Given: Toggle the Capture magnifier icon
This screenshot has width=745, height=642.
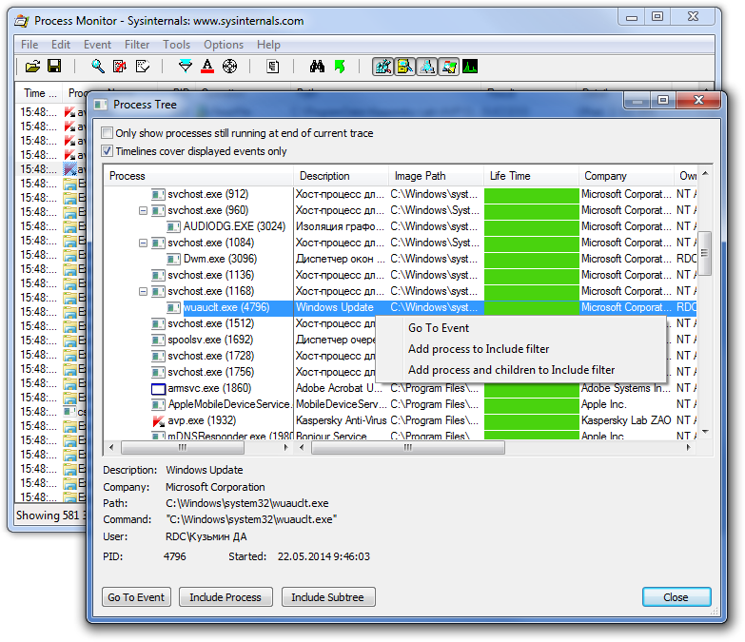Looking at the screenshot, I should click(x=98, y=67).
